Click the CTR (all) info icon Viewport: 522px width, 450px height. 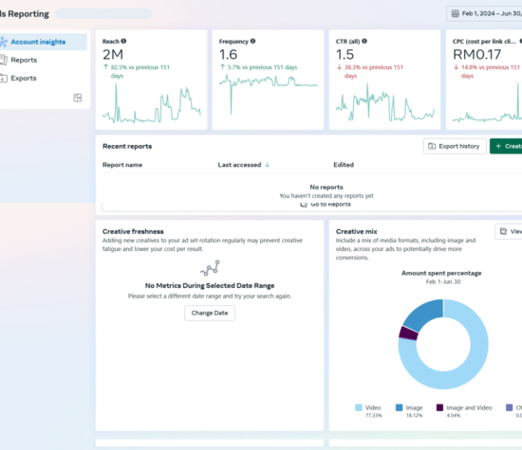coord(364,41)
